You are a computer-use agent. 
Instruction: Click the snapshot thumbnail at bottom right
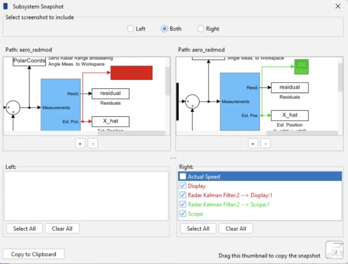coord(335,250)
